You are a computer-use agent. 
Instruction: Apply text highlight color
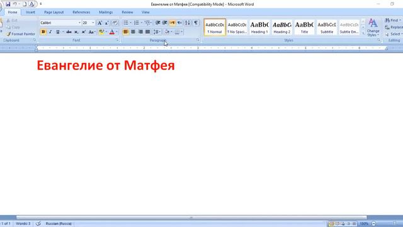[101, 32]
